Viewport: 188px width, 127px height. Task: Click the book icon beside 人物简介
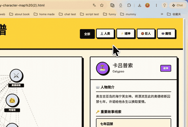tap(98, 87)
